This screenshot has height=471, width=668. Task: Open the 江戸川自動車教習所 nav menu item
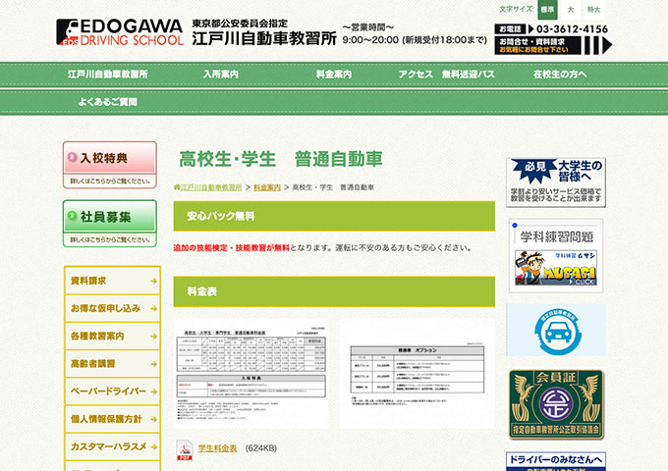pos(108,75)
